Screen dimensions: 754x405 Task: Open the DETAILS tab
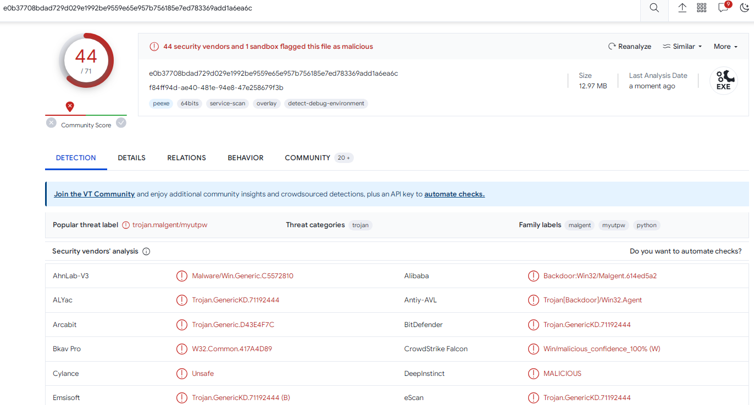click(x=132, y=158)
